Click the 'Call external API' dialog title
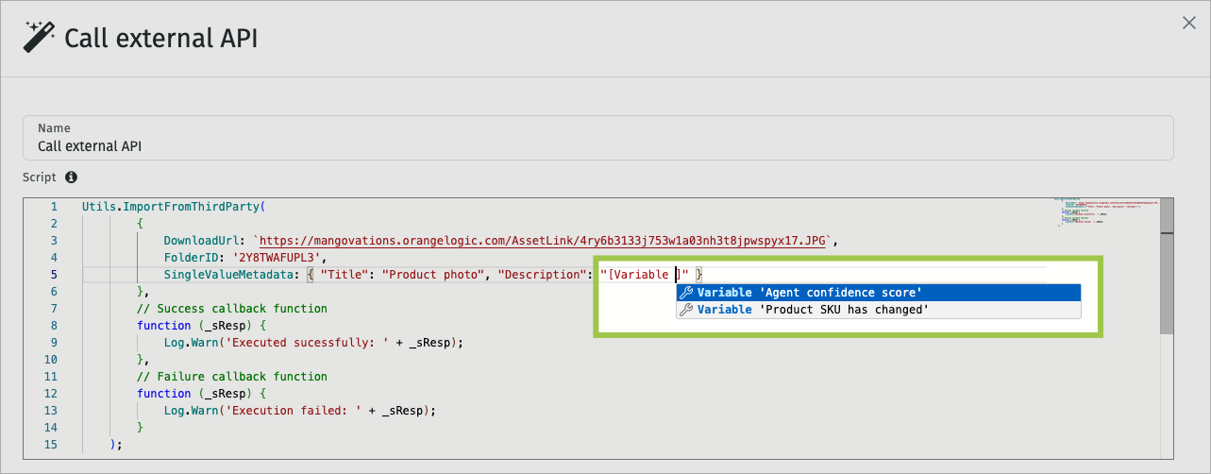 pos(160,39)
